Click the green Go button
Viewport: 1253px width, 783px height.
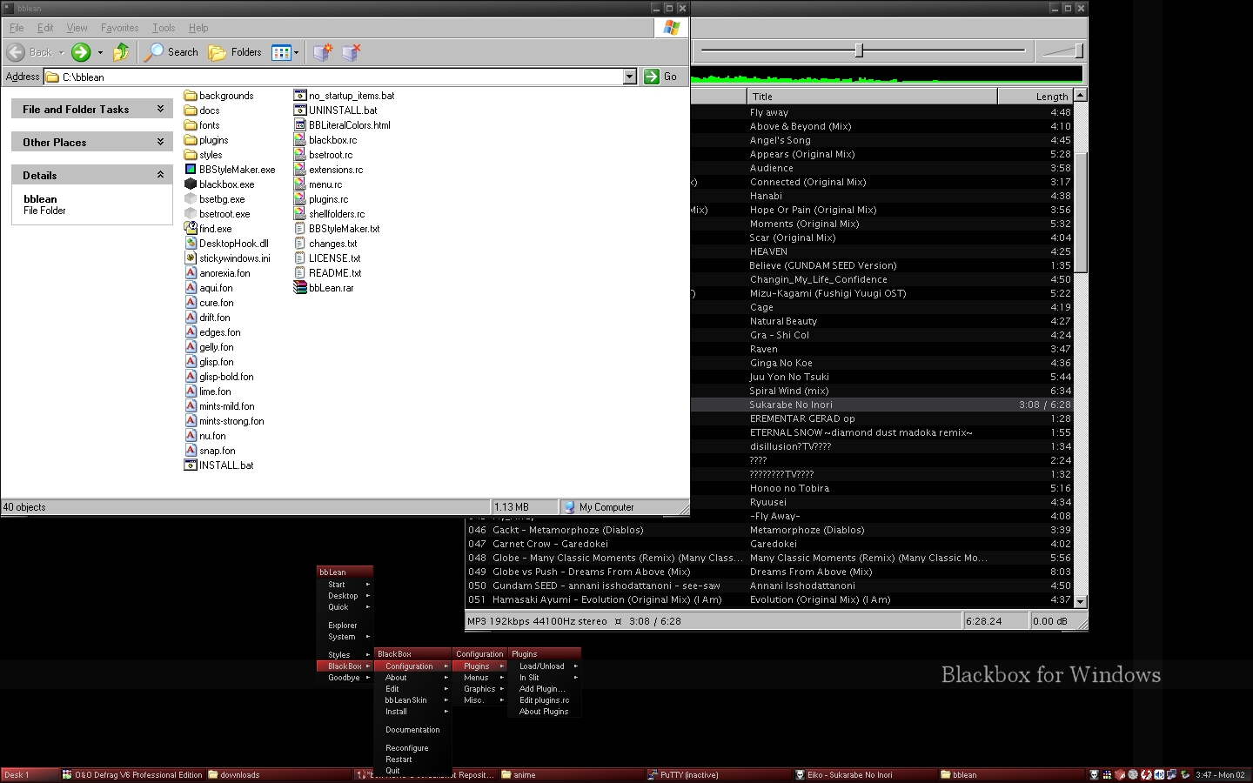tap(661, 77)
